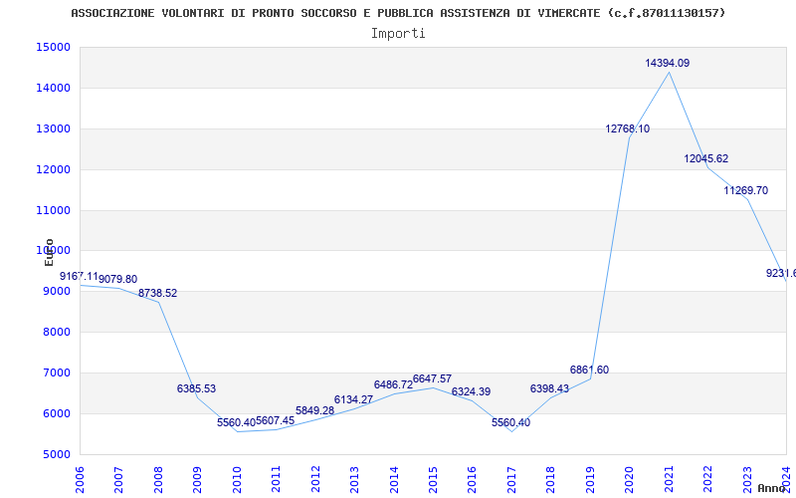796x498 pixels.
Task: Click the data label 9167.11
Action: [79, 277]
